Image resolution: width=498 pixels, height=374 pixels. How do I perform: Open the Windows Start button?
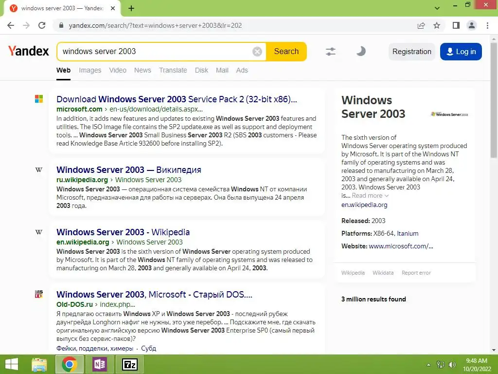tap(12, 364)
